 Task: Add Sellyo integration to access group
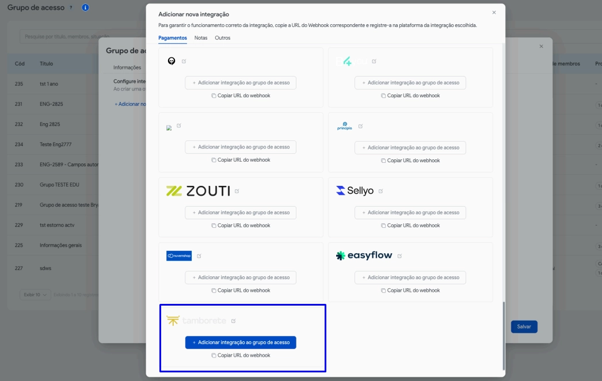coord(410,212)
